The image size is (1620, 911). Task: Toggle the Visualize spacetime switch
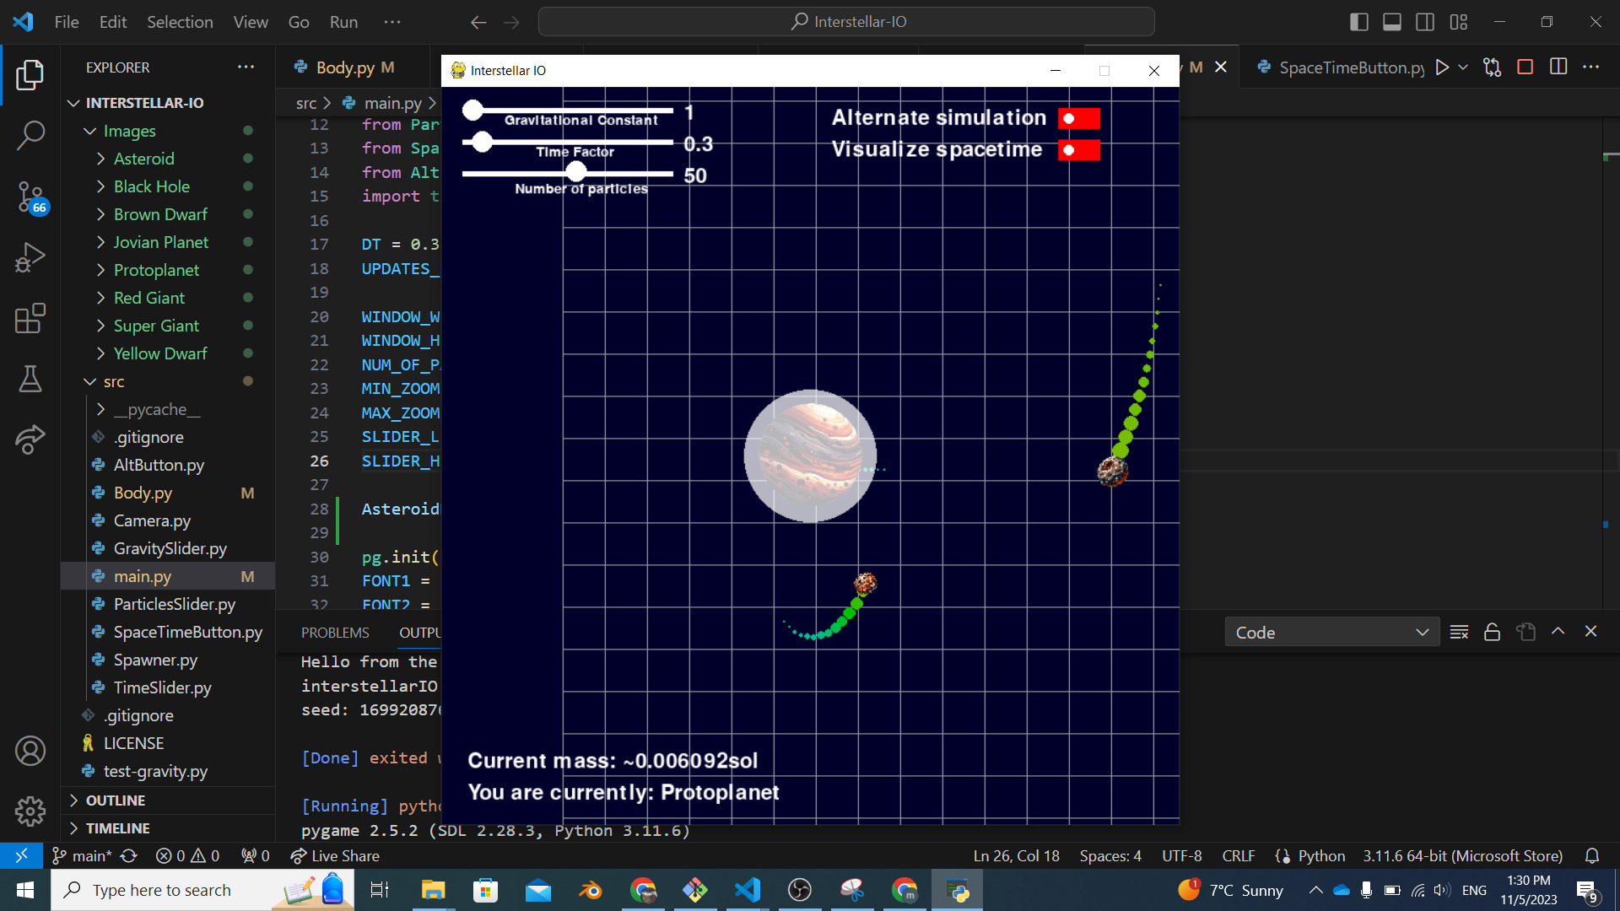pos(1079,150)
